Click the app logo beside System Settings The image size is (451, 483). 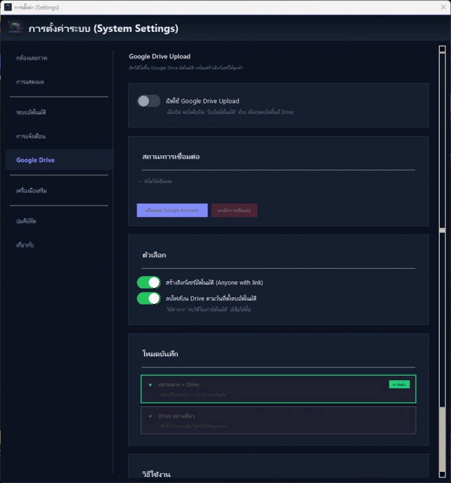(15, 28)
